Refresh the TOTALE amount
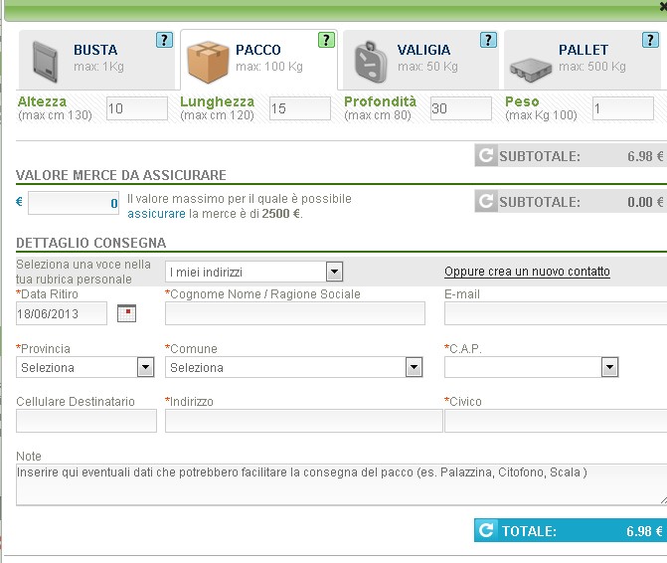 [x=486, y=530]
